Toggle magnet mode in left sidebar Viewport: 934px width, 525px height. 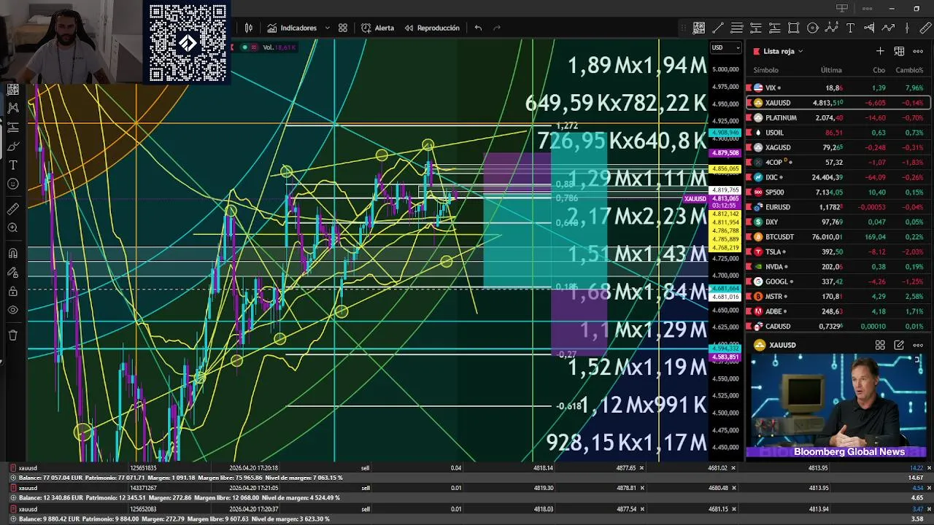13,253
